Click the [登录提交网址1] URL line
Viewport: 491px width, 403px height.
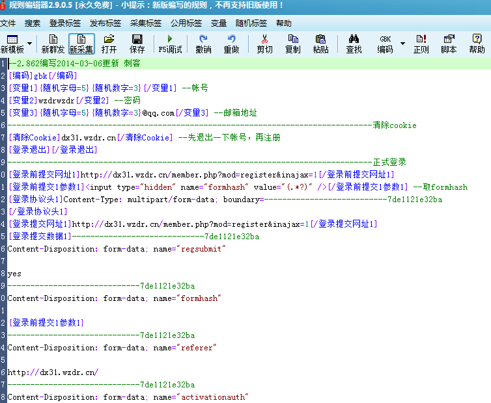coord(193,224)
